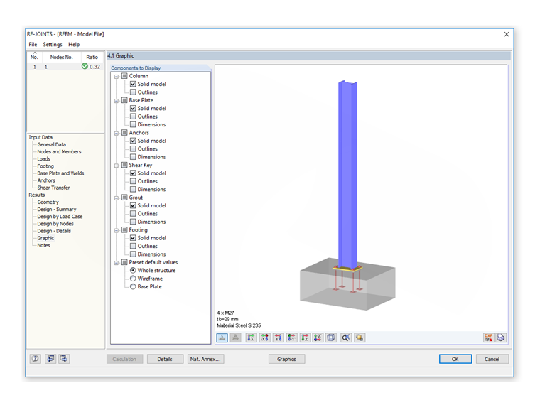Open Design - Summary results page
540x405 pixels.
[x=57, y=210]
